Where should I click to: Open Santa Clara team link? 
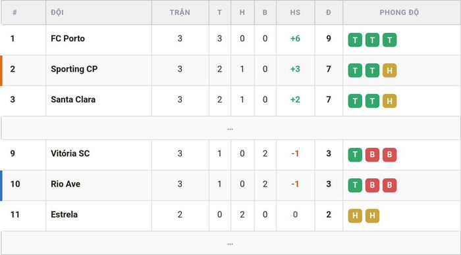pos(73,99)
